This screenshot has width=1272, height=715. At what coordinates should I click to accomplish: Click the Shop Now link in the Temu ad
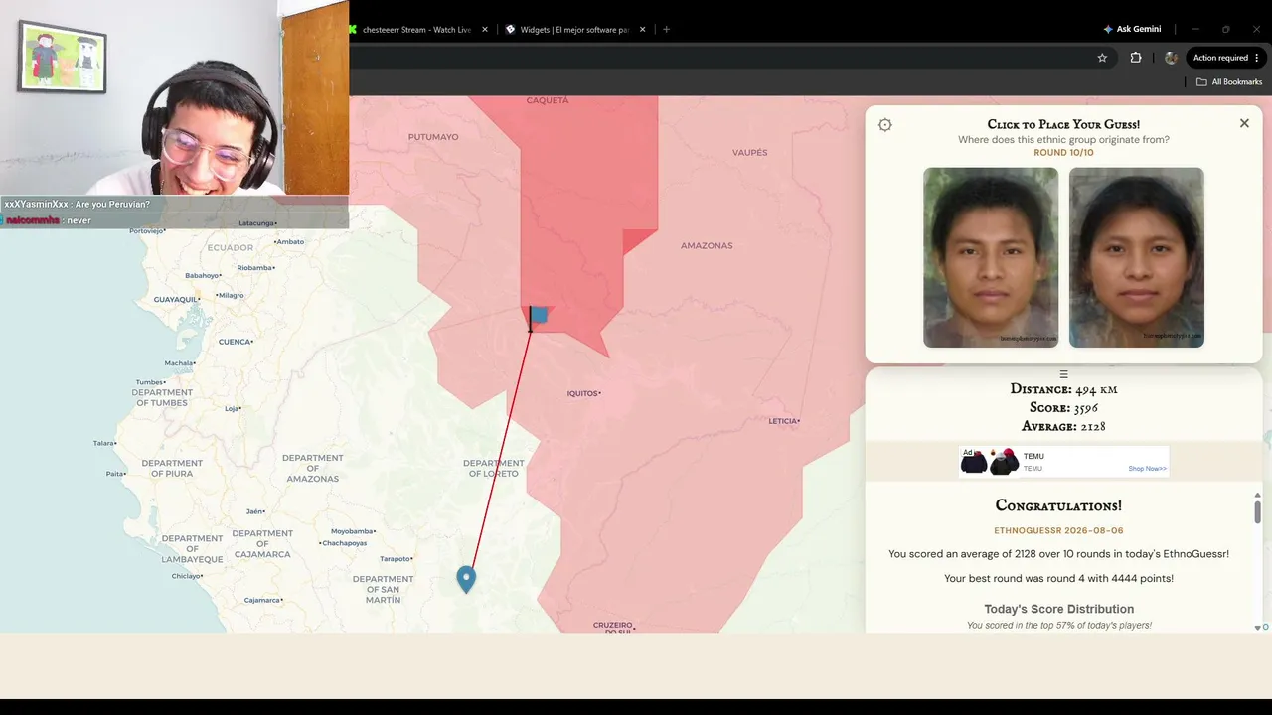pos(1147,469)
